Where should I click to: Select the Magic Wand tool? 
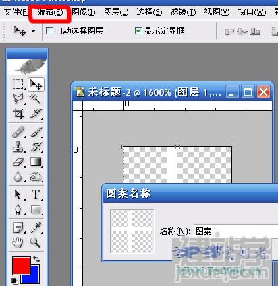pos(36,98)
